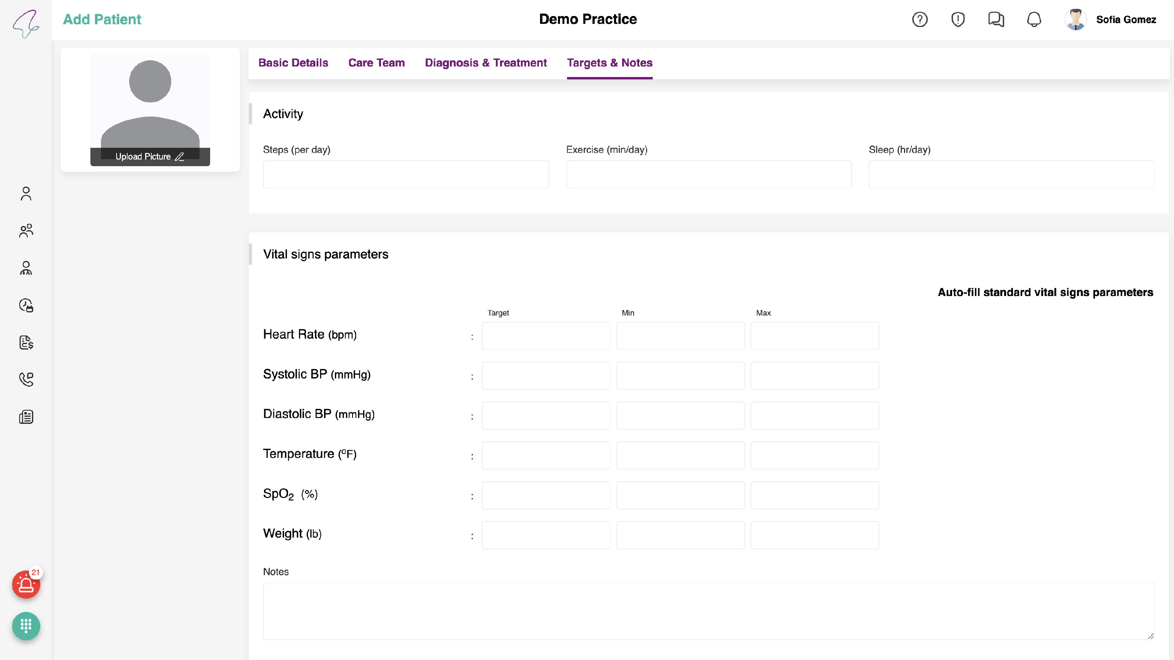Screen dimensions: 1174x660
Task: Click the red alarm alerts button
Action: [26, 585]
